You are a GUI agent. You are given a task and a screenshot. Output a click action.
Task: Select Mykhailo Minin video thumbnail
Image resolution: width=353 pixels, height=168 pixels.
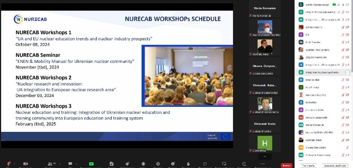(265, 47)
